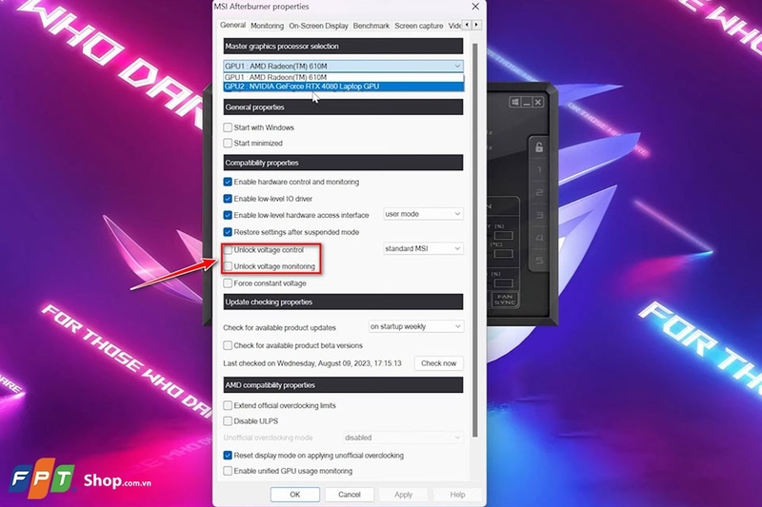Check Unlock voltage control

pyautogui.click(x=228, y=250)
